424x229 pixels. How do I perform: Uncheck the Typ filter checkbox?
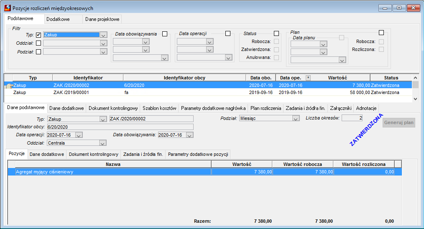pyautogui.click(x=38, y=35)
